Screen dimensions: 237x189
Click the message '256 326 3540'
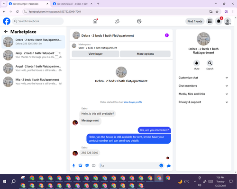90,153
